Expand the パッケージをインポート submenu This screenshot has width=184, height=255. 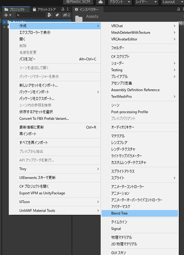click(55, 92)
